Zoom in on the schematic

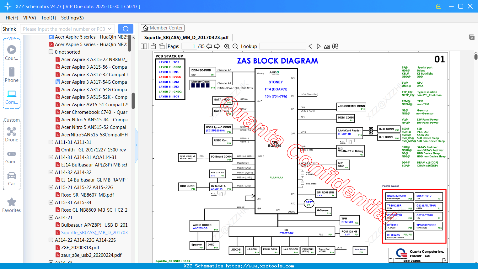[227, 46]
